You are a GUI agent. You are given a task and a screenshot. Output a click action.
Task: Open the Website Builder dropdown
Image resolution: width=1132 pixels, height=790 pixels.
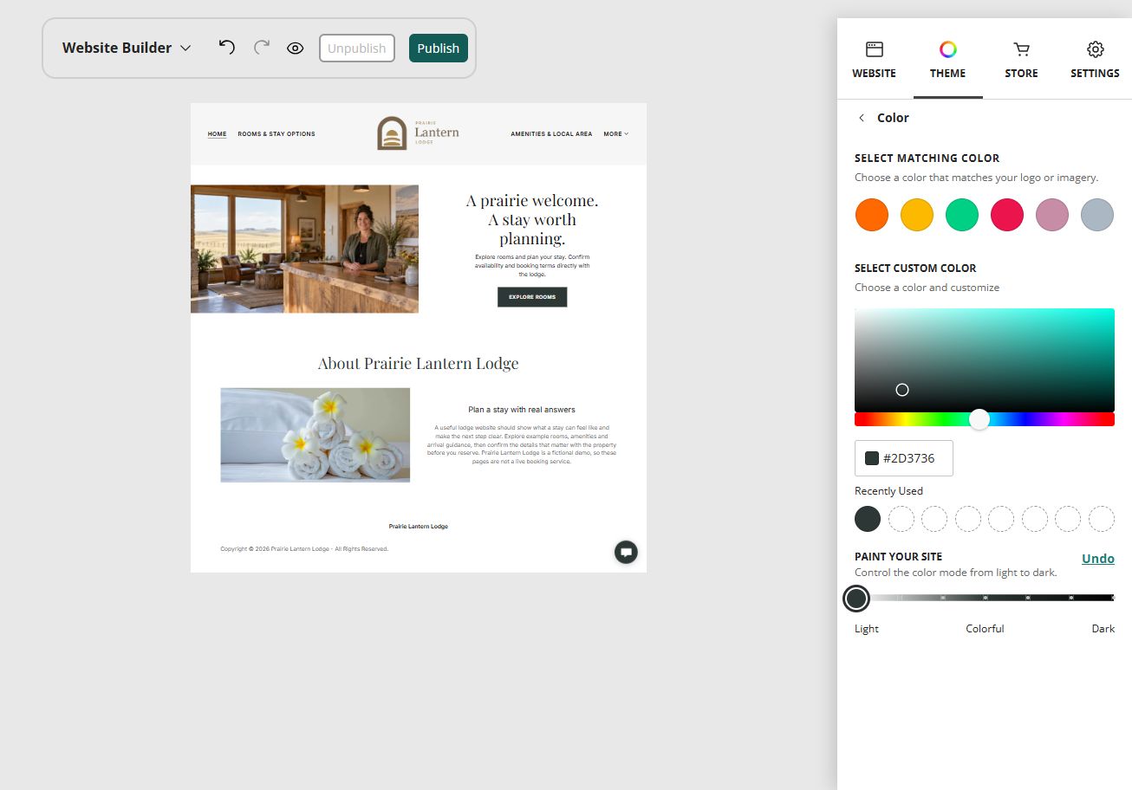click(127, 48)
